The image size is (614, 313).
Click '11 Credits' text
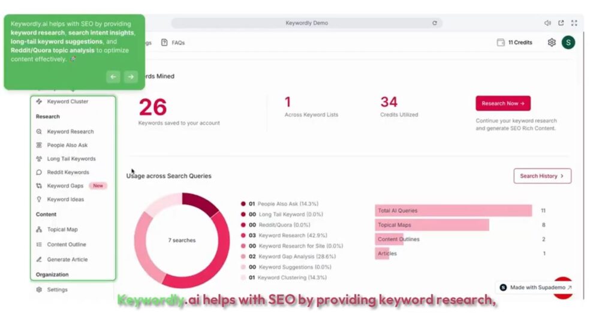tap(520, 43)
